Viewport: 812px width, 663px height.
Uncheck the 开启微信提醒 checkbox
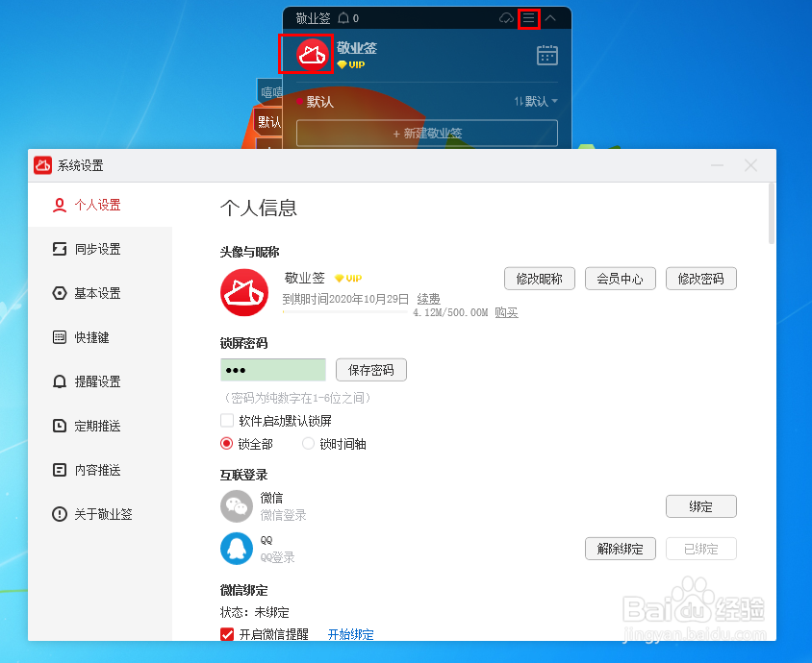(227, 634)
